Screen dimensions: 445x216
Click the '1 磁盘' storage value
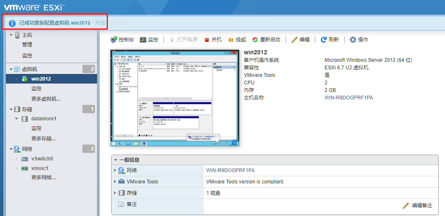point(213,193)
